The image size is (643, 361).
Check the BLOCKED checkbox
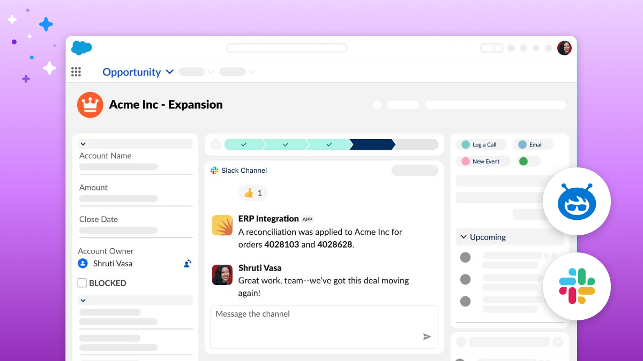(82, 283)
